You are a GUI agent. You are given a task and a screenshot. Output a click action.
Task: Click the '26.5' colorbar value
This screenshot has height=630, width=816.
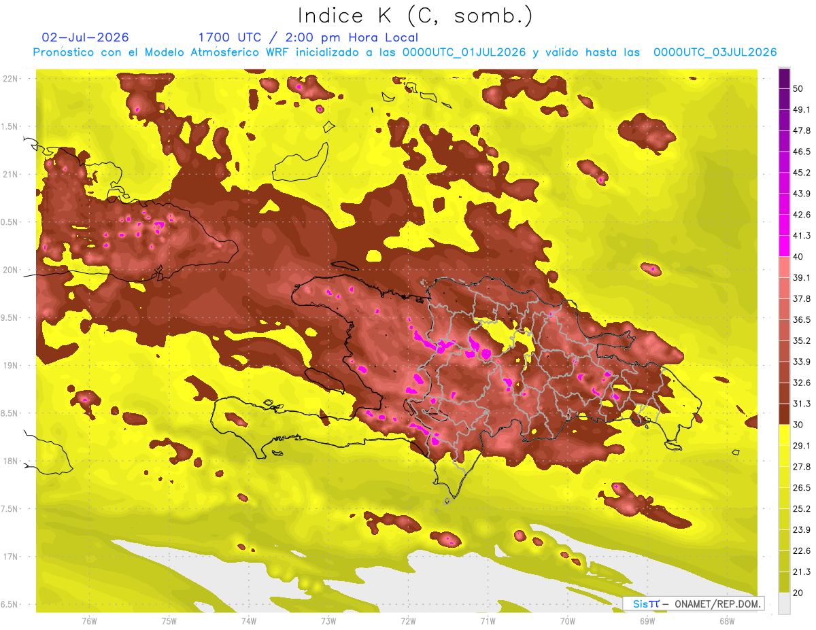pyautogui.click(x=802, y=488)
